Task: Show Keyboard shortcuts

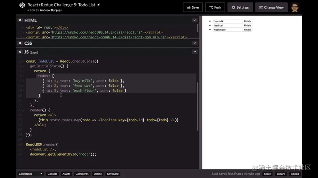Action: [113, 174]
